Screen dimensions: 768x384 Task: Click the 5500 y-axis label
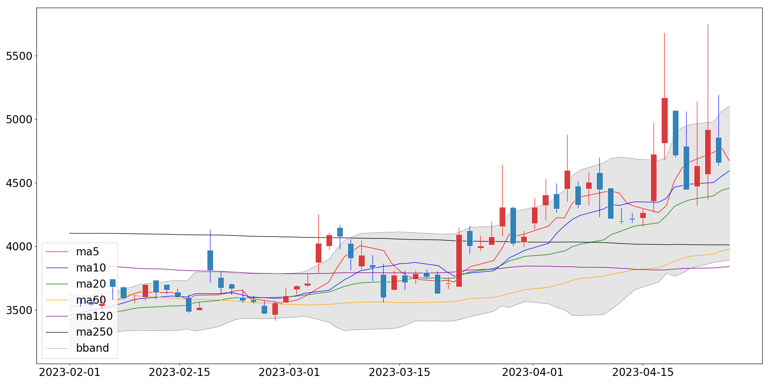click(19, 56)
